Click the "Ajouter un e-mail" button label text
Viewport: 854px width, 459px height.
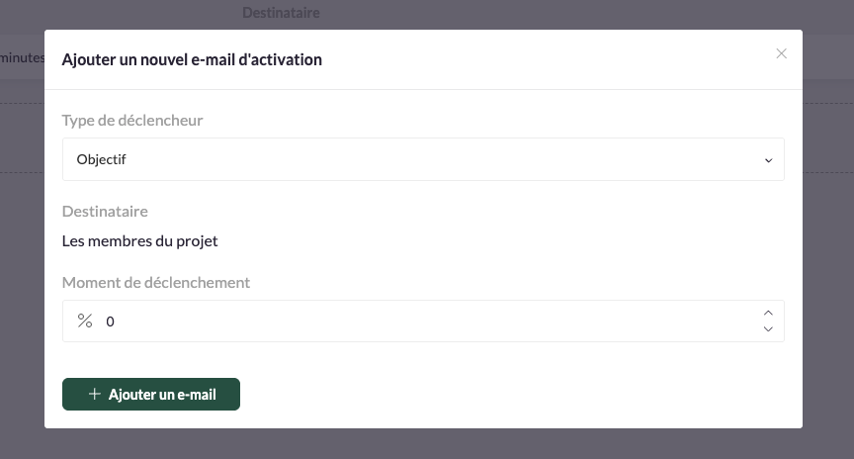point(162,394)
